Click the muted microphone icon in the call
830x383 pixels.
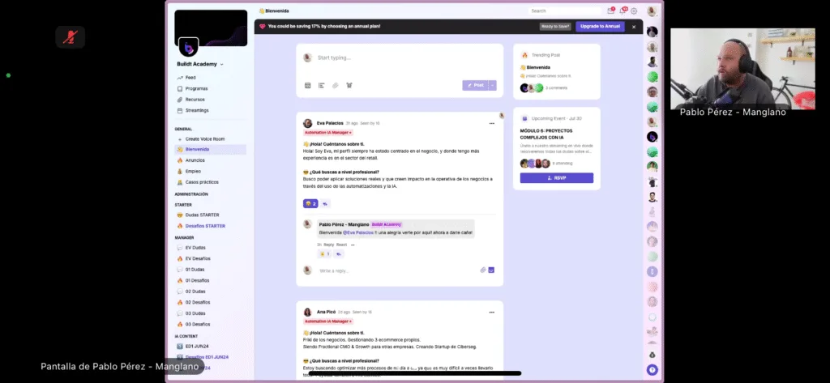tap(70, 37)
